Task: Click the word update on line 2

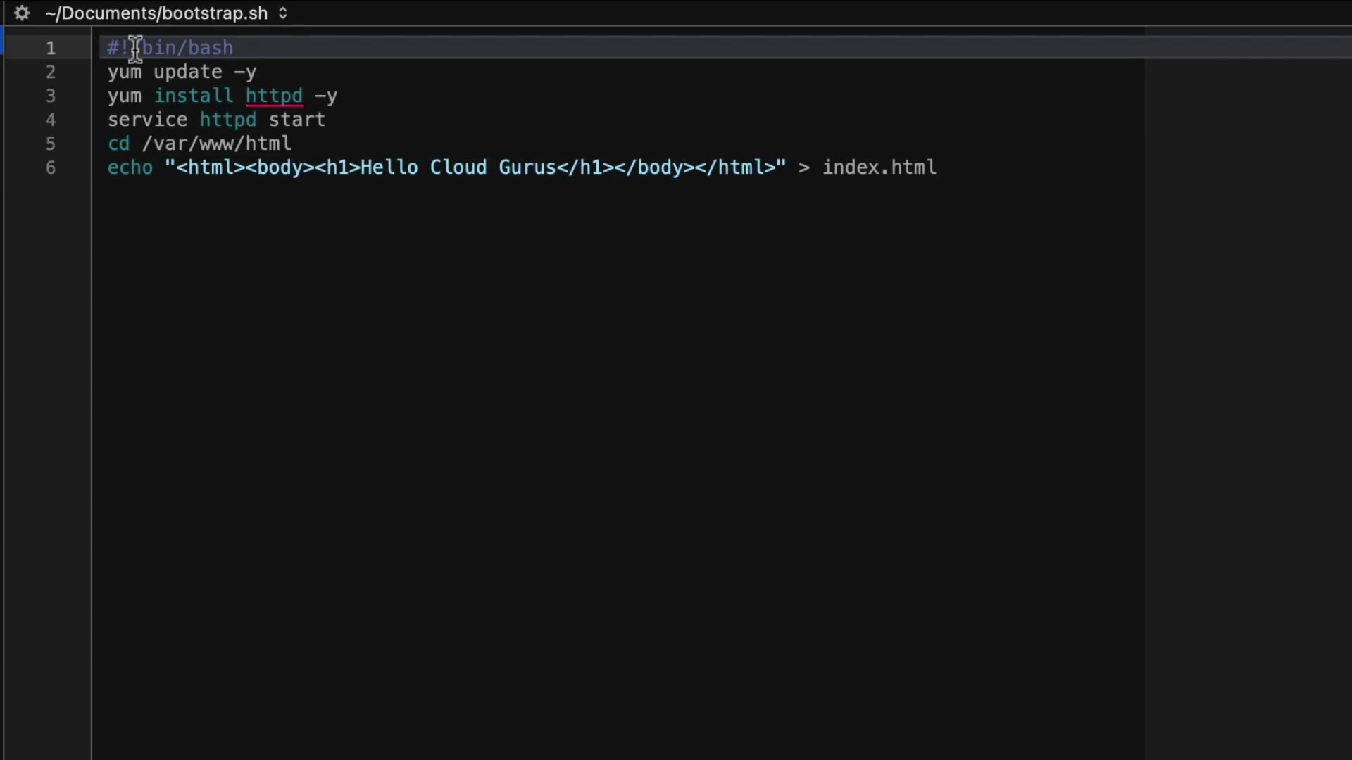Action: (x=187, y=72)
